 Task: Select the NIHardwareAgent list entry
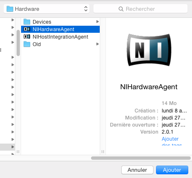click(x=60, y=29)
